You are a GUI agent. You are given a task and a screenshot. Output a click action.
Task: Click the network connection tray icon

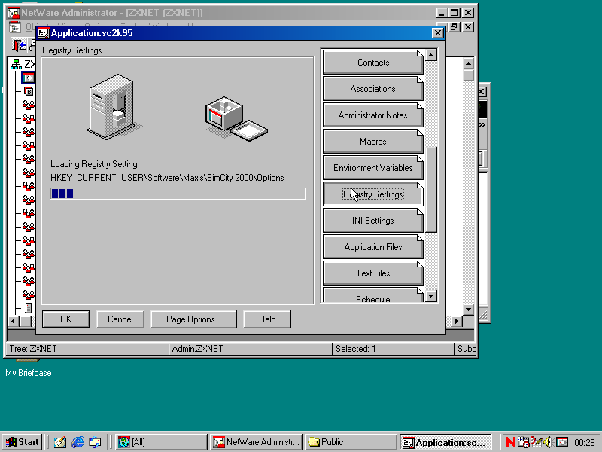click(x=536, y=442)
